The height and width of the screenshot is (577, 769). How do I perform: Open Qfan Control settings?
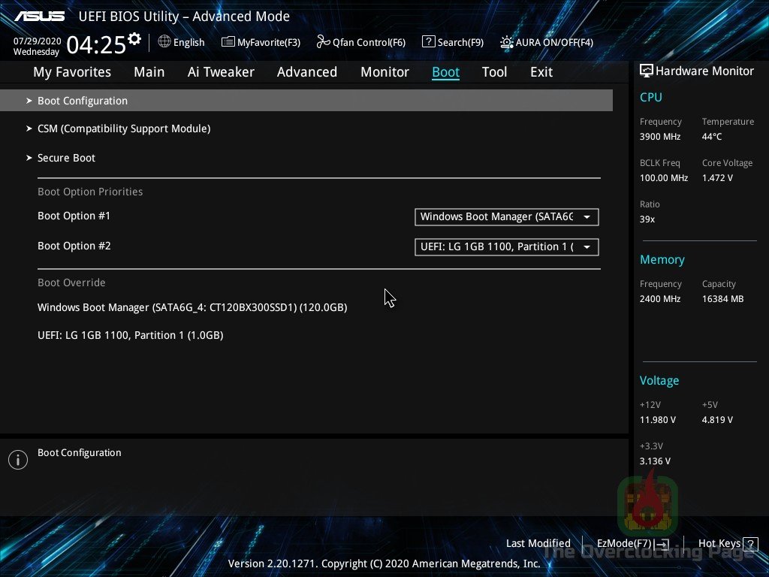(360, 42)
